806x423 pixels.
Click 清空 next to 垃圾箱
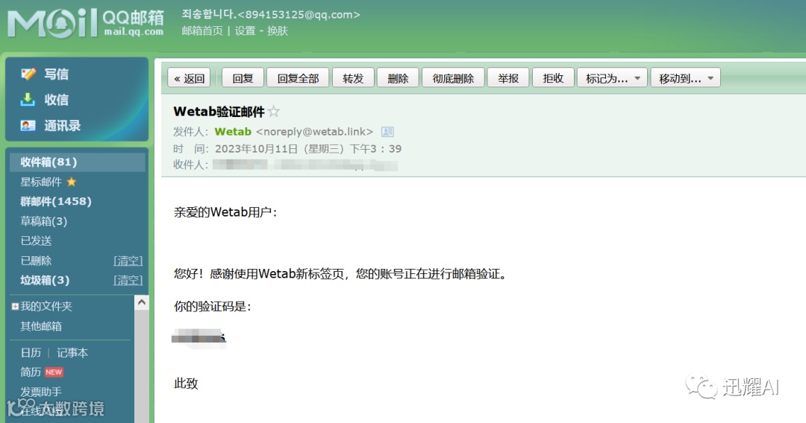tap(128, 281)
